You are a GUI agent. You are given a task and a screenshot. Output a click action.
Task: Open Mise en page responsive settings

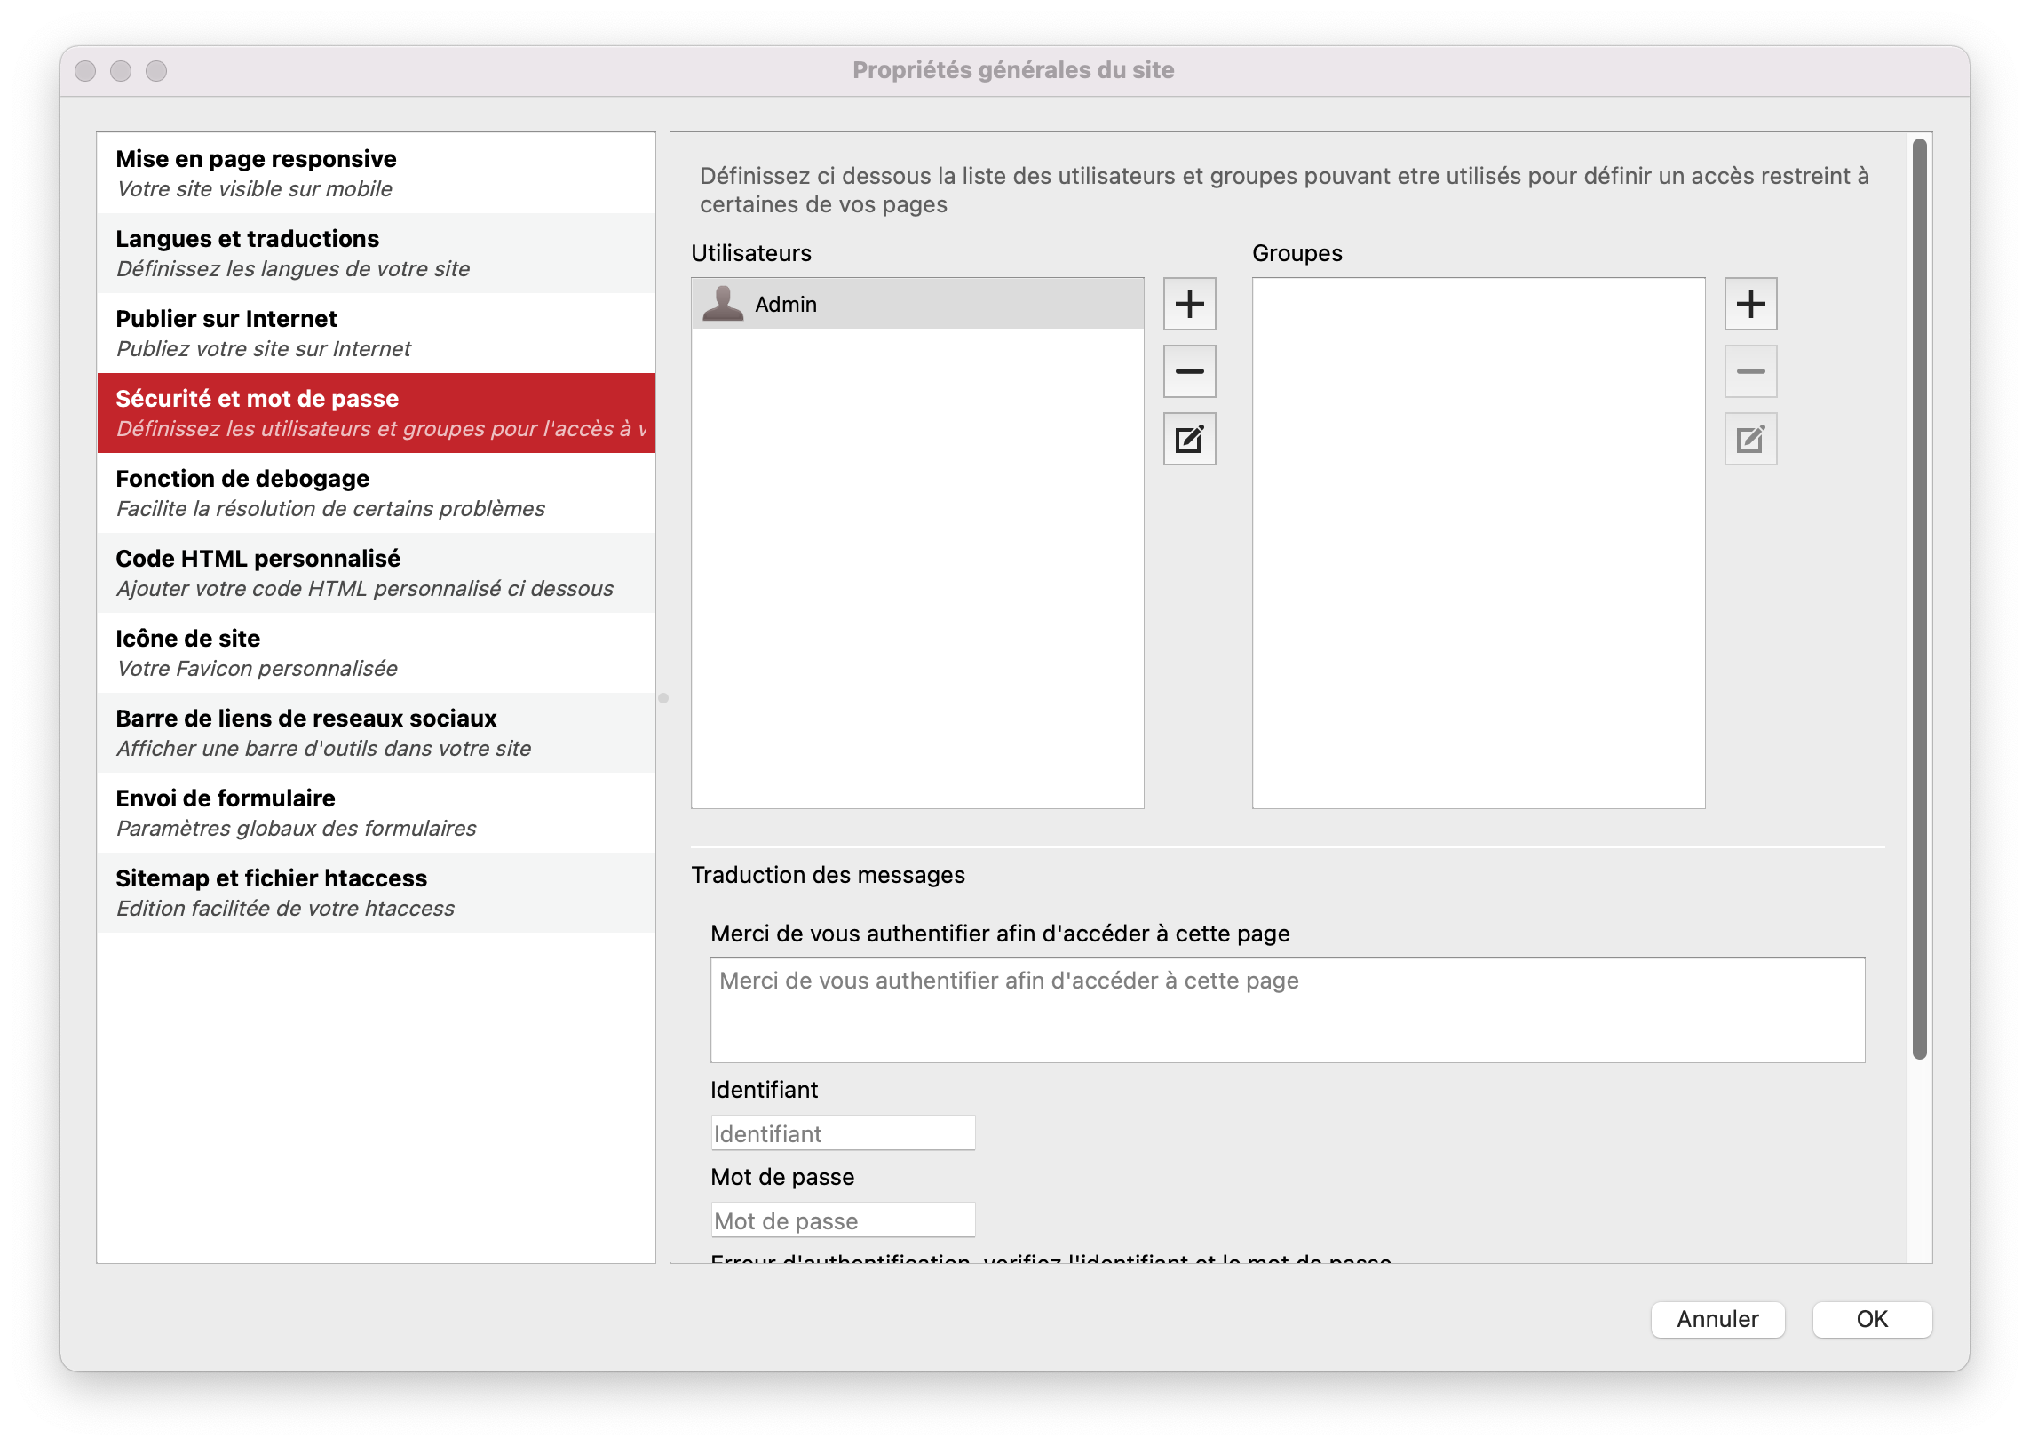376,172
